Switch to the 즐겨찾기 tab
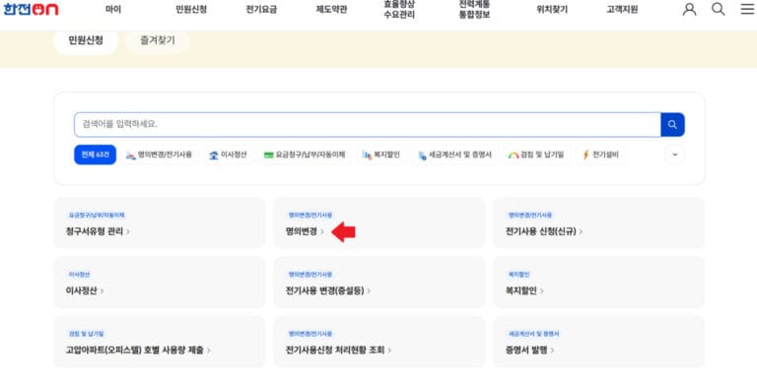 (158, 40)
